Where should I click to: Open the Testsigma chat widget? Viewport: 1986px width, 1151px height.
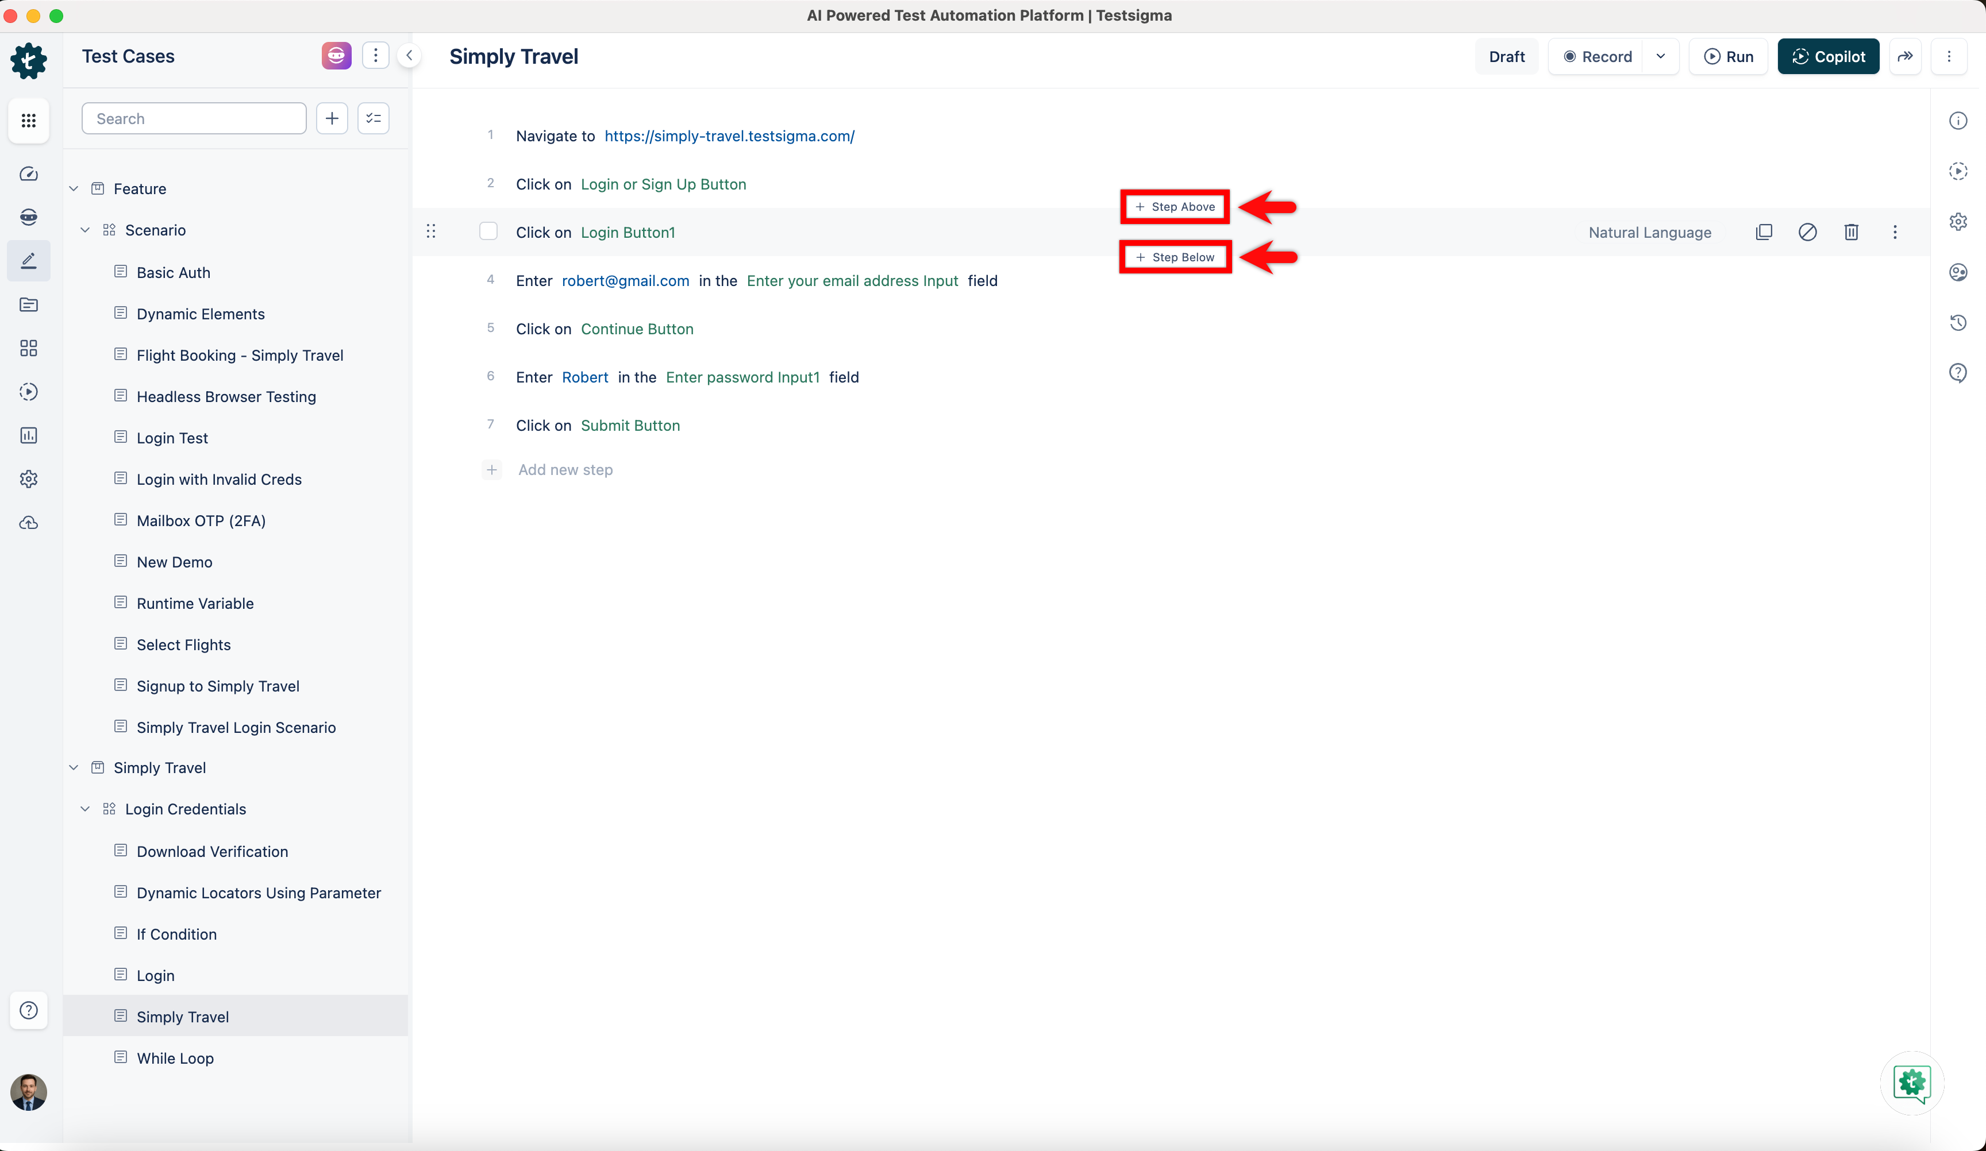tap(1912, 1083)
